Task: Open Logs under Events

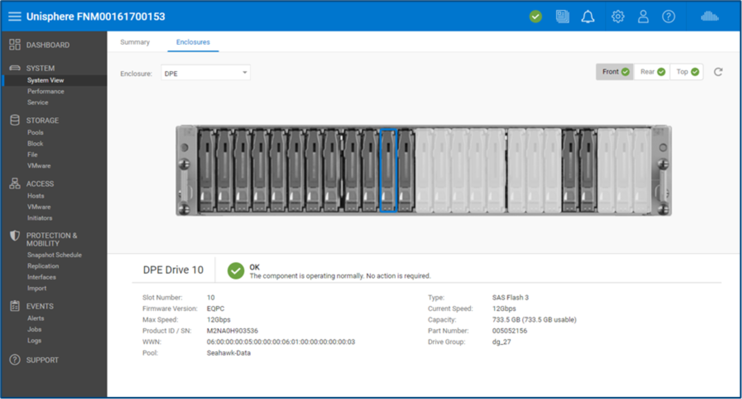Action: pos(34,341)
